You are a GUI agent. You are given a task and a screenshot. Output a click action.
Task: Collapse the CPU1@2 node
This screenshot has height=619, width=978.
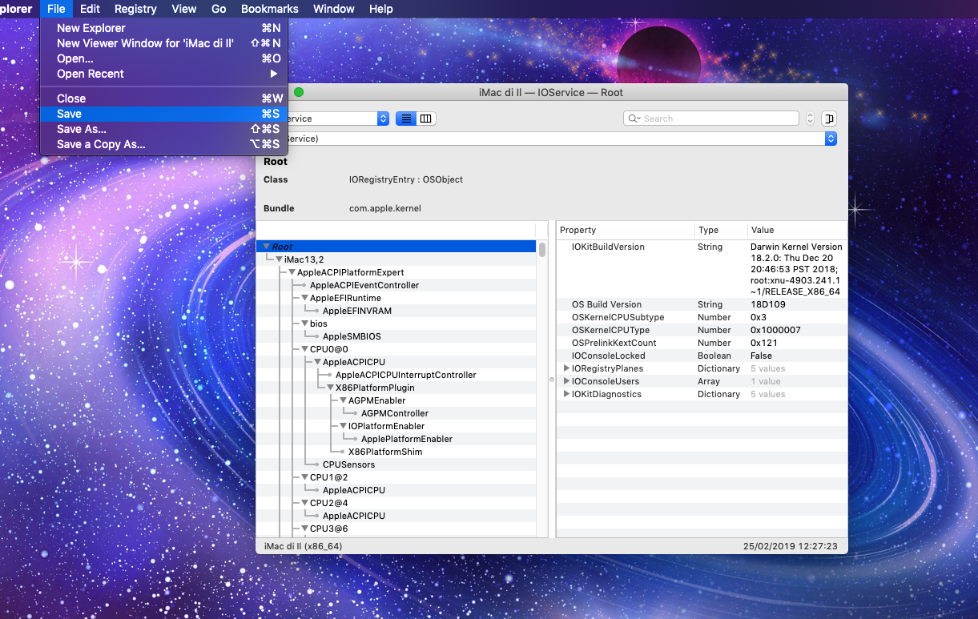point(305,477)
